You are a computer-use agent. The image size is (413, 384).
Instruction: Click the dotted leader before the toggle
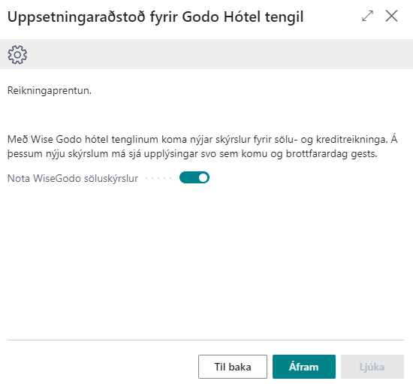pyautogui.click(x=158, y=178)
